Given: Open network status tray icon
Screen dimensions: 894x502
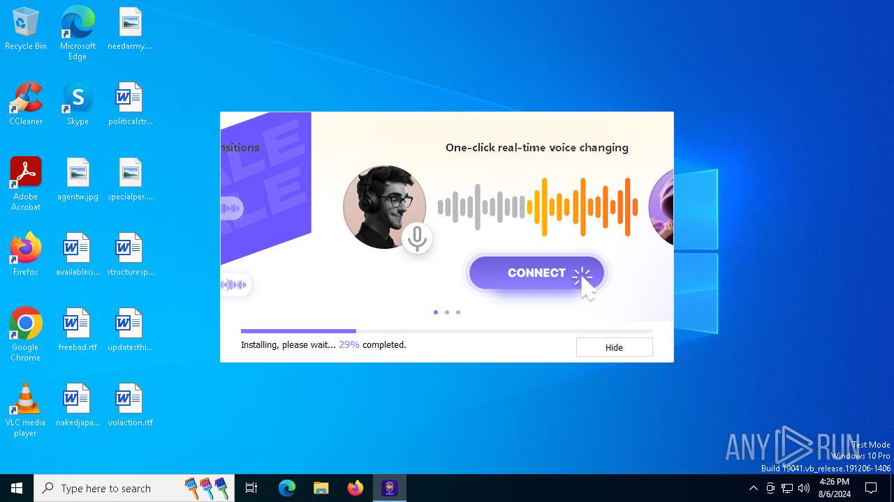Looking at the screenshot, I should (x=787, y=488).
